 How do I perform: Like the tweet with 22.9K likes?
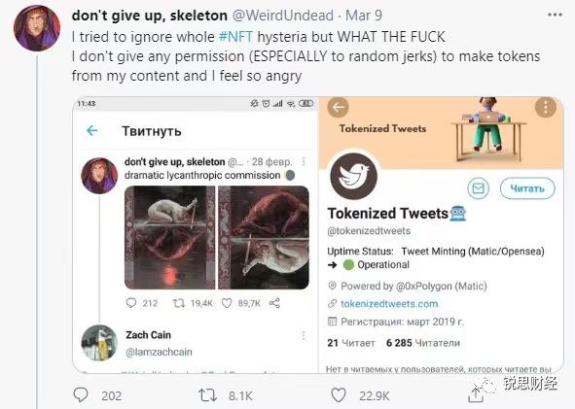[x=339, y=395]
